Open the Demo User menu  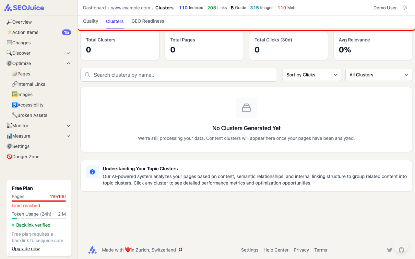[385, 8]
